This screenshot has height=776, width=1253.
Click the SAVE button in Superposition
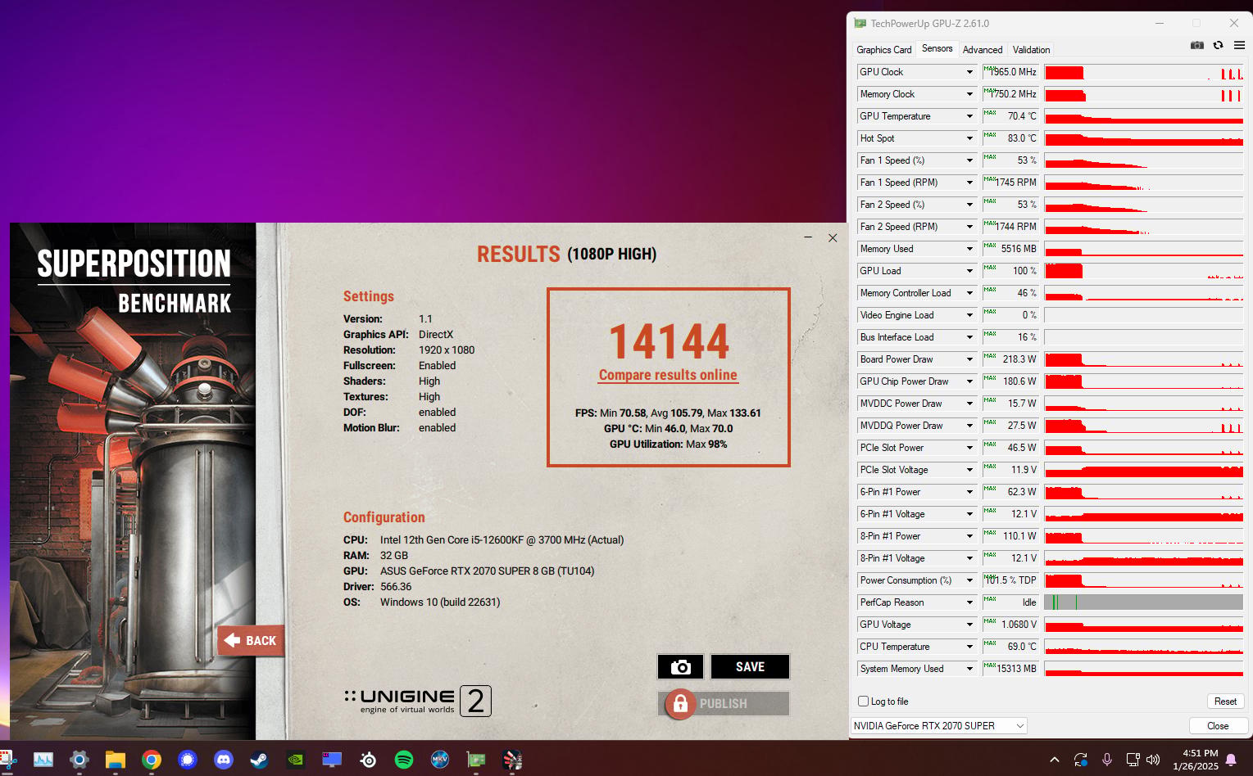coord(750,667)
